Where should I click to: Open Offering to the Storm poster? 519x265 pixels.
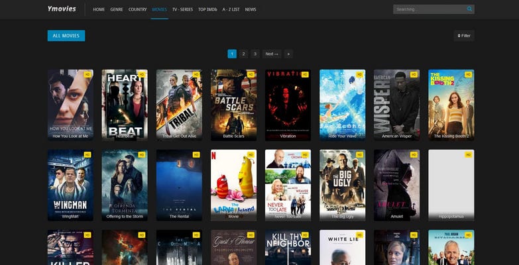click(x=125, y=185)
